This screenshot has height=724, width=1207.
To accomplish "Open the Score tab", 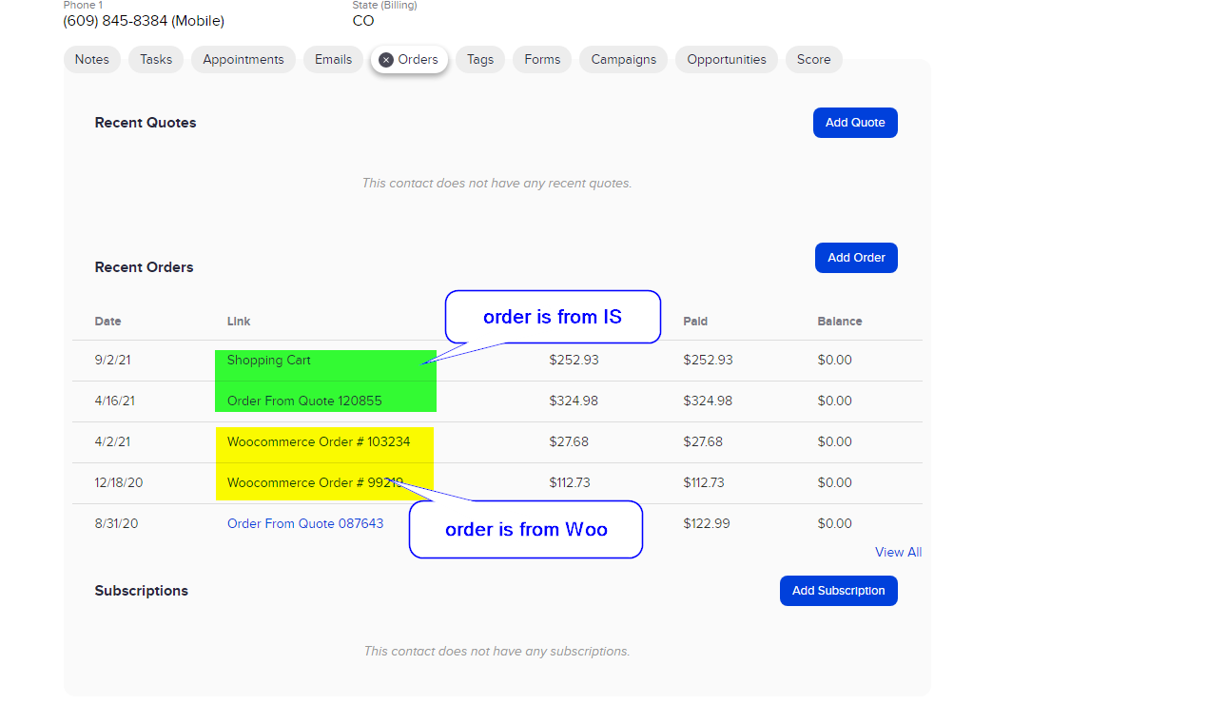I will (814, 59).
